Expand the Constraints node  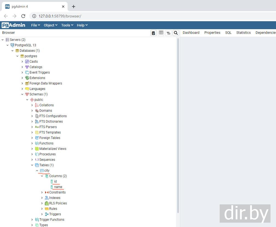click(x=42, y=192)
